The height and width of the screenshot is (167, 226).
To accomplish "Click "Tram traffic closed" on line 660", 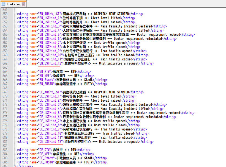I will click(118, 55).
